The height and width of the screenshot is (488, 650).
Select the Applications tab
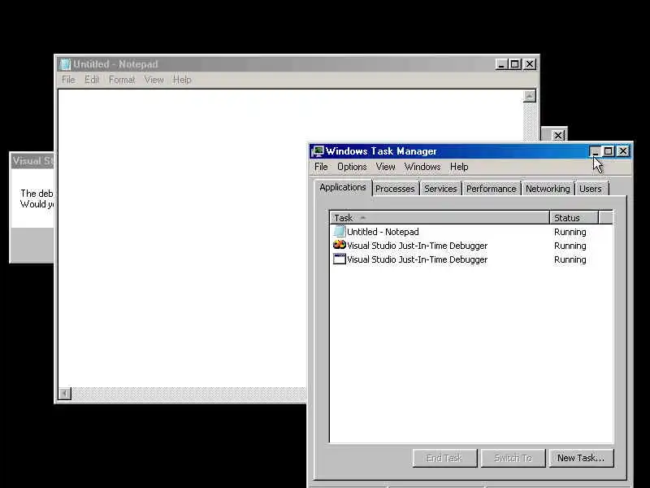pyautogui.click(x=343, y=188)
